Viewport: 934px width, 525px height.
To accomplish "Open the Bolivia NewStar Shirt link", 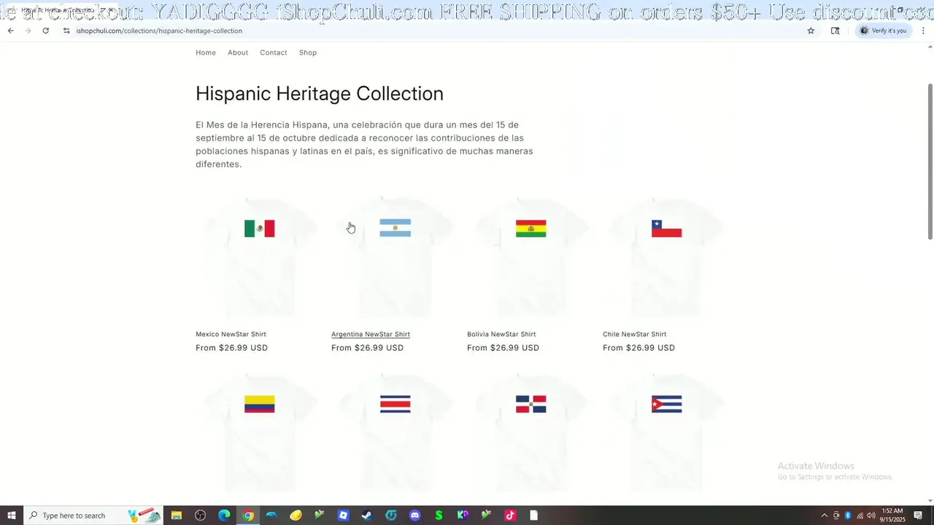I will coord(501,334).
